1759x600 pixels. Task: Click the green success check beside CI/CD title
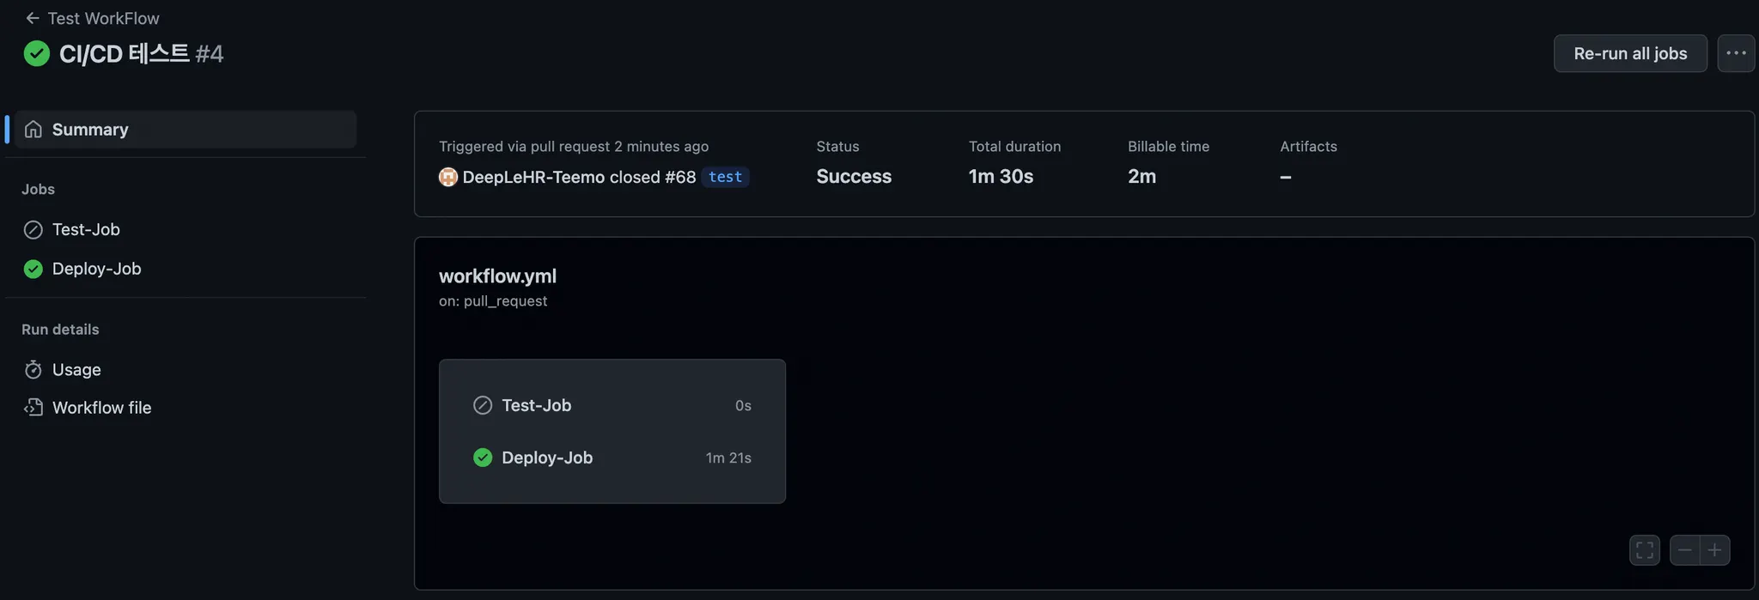click(36, 54)
